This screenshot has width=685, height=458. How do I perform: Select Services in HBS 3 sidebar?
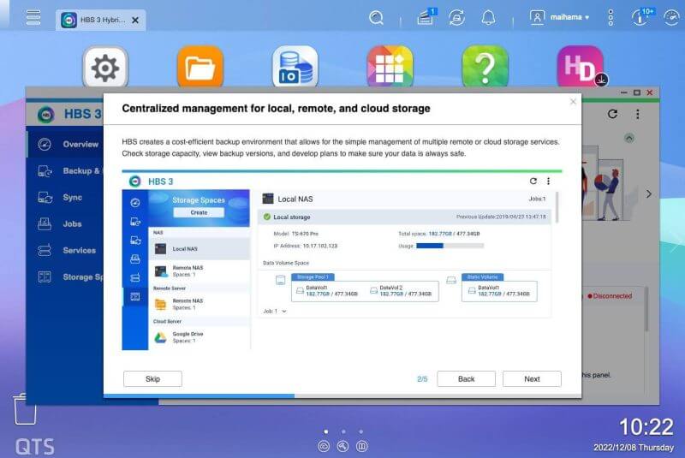coord(66,251)
